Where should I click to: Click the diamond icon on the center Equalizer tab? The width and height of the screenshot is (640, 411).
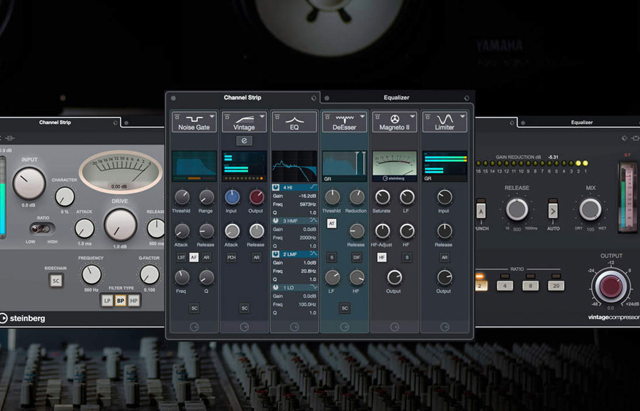tap(467, 98)
